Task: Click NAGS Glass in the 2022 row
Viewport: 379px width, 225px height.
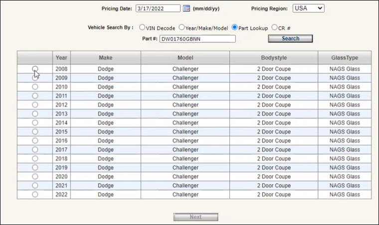Action: point(345,194)
